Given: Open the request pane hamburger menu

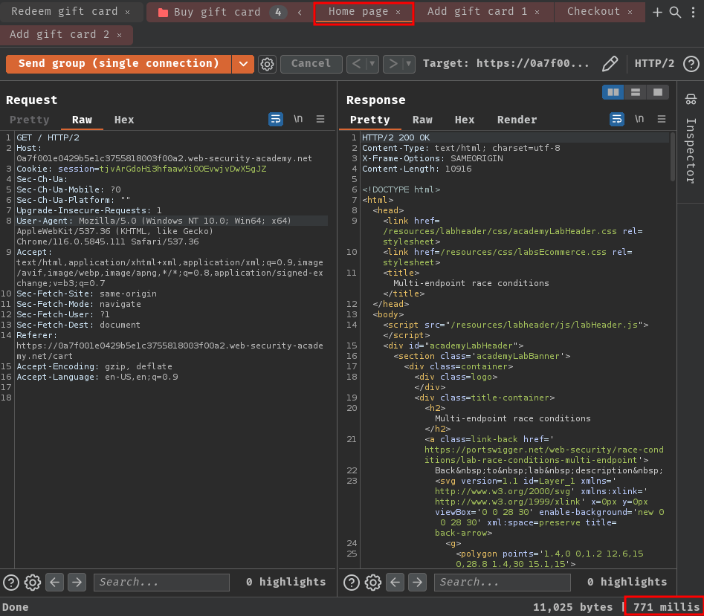Looking at the screenshot, I should coord(320,119).
